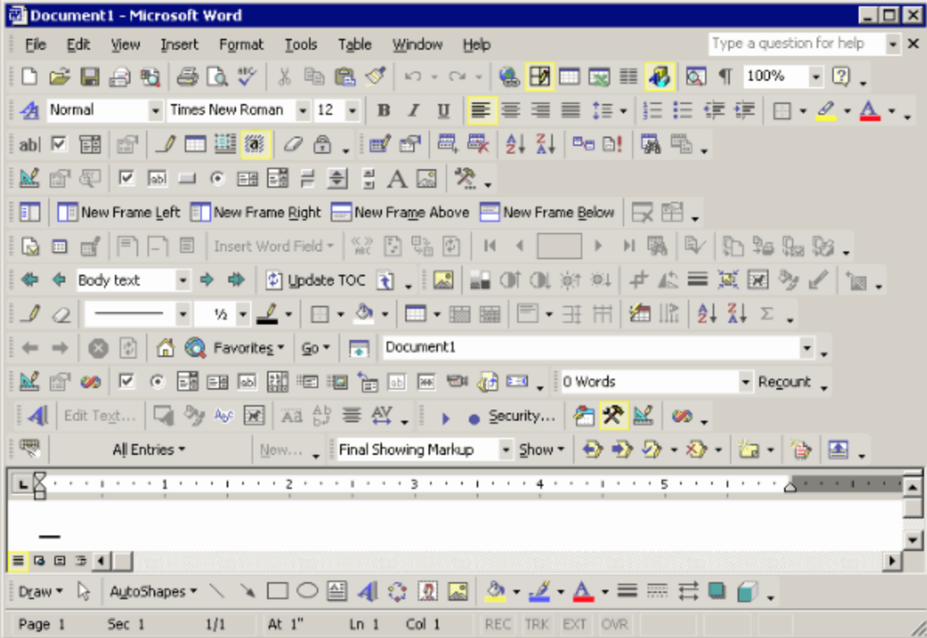The image size is (927, 638).
Task: Insert WordArt from the Drawing toolbar
Action: 367,590
